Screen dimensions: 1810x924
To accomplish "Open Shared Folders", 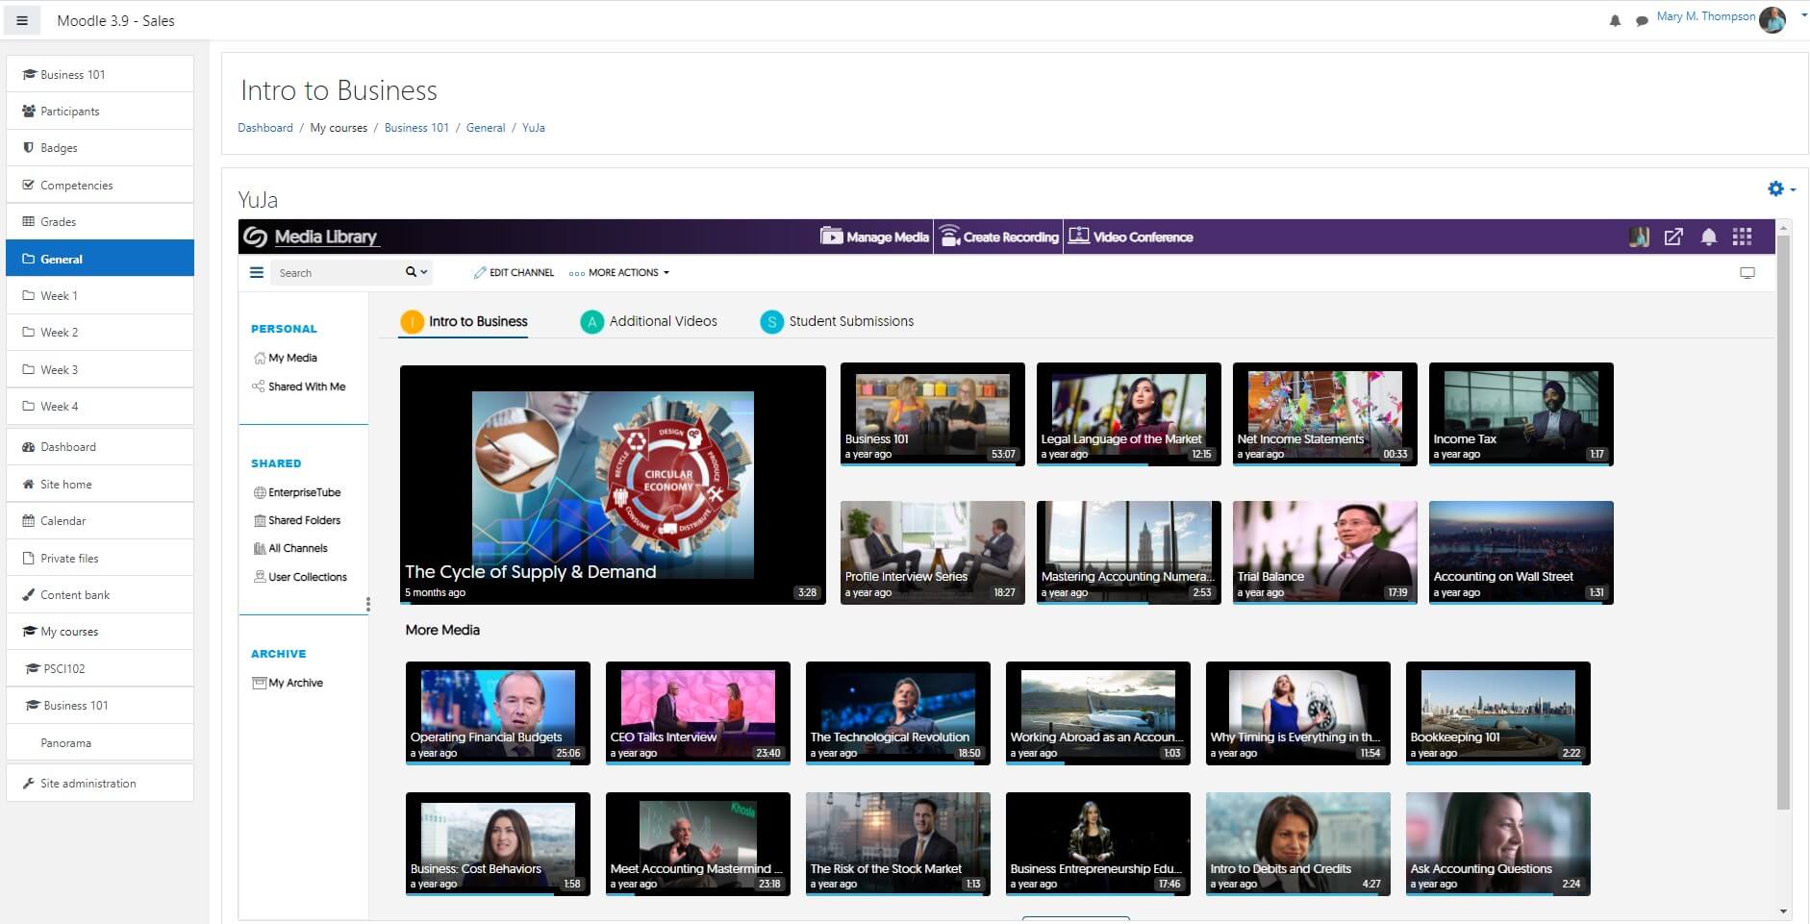I will (297, 520).
